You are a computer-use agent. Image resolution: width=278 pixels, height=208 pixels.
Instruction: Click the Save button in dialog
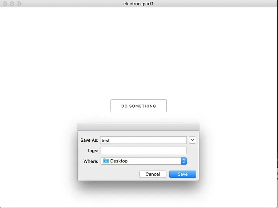(183, 174)
